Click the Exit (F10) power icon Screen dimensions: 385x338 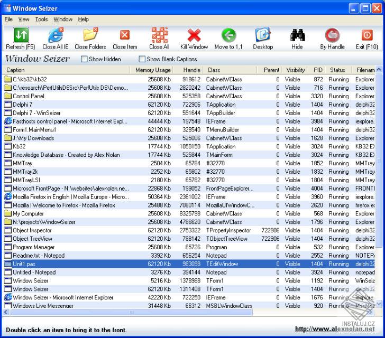coord(366,35)
